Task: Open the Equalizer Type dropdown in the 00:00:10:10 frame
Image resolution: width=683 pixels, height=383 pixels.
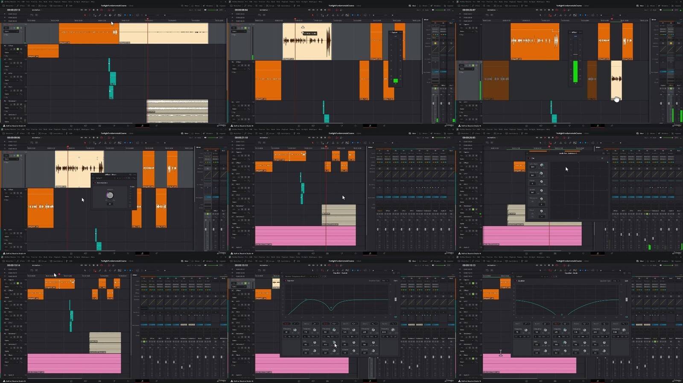Action: click(385, 281)
